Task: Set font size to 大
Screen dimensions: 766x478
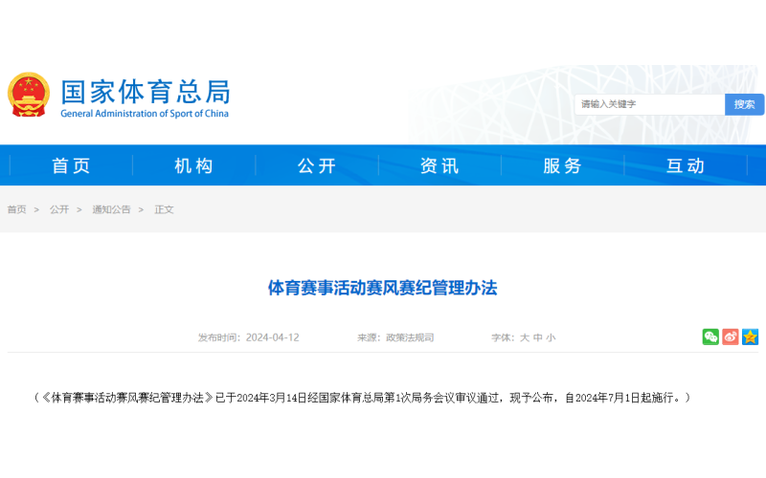Action: pyautogui.click(x=525, y=337)
